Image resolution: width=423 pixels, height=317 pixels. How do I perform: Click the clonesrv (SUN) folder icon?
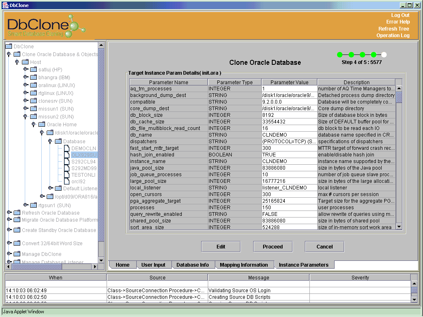(x=33, y=101)
